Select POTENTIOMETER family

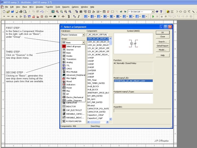[73, 121]
